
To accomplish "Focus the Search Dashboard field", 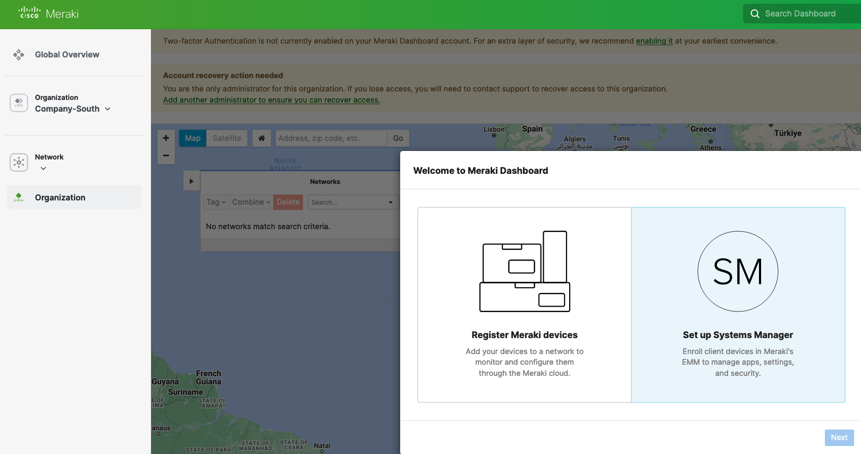I will [x=801, y=14].
